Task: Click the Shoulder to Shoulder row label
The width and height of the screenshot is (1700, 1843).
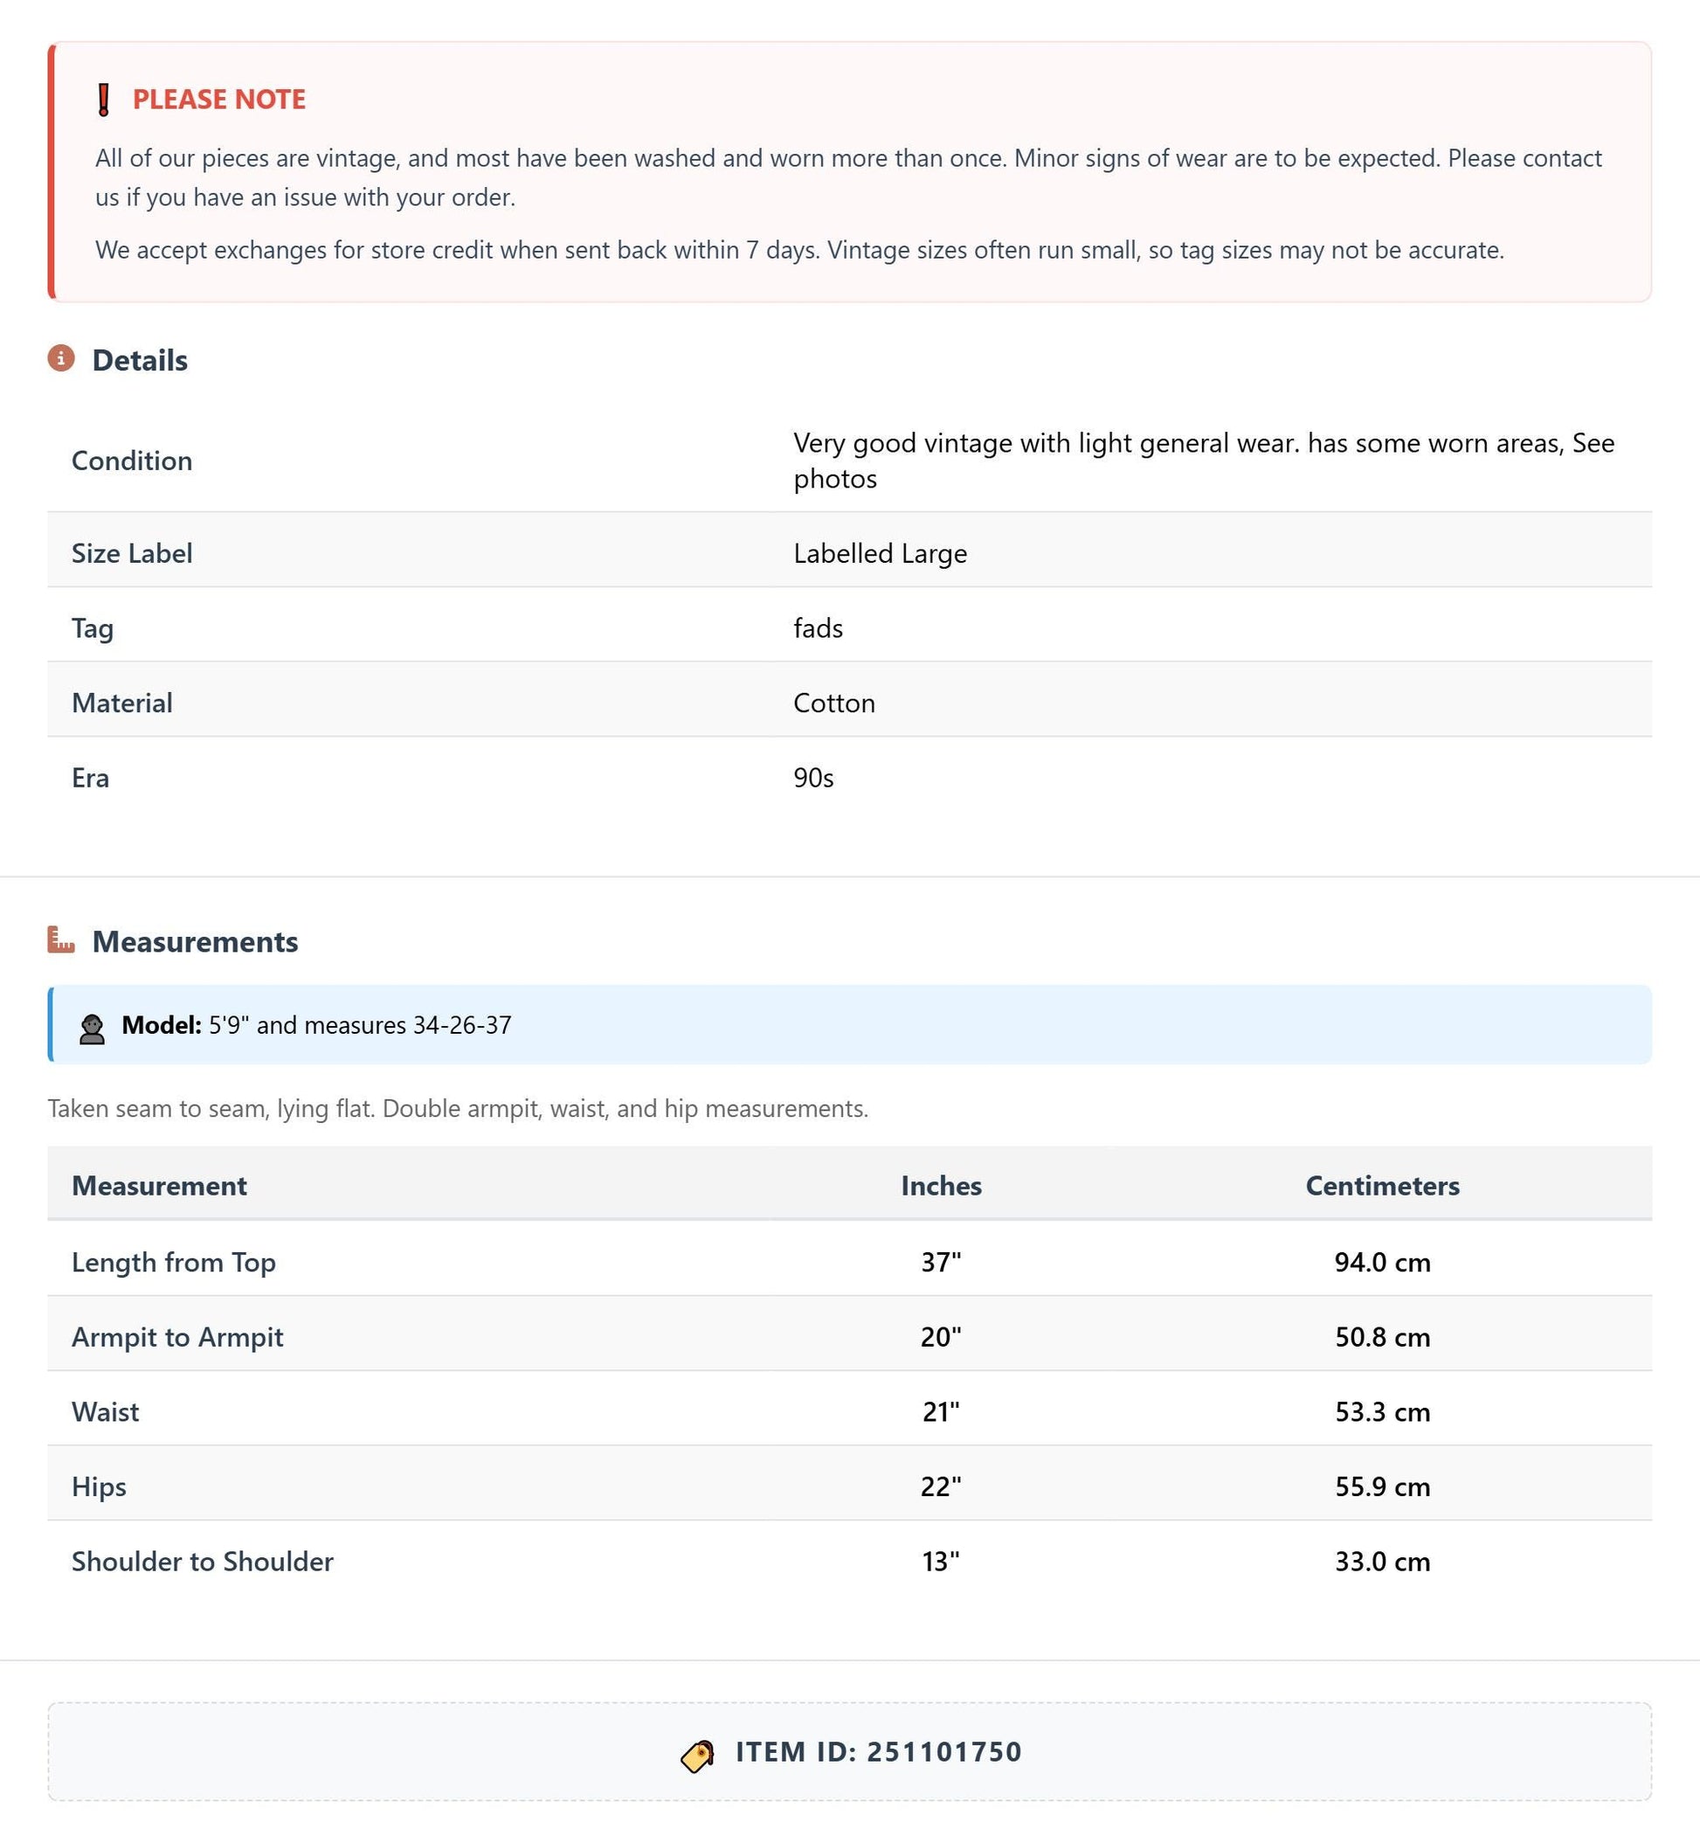Action: tap(203, 1562)
